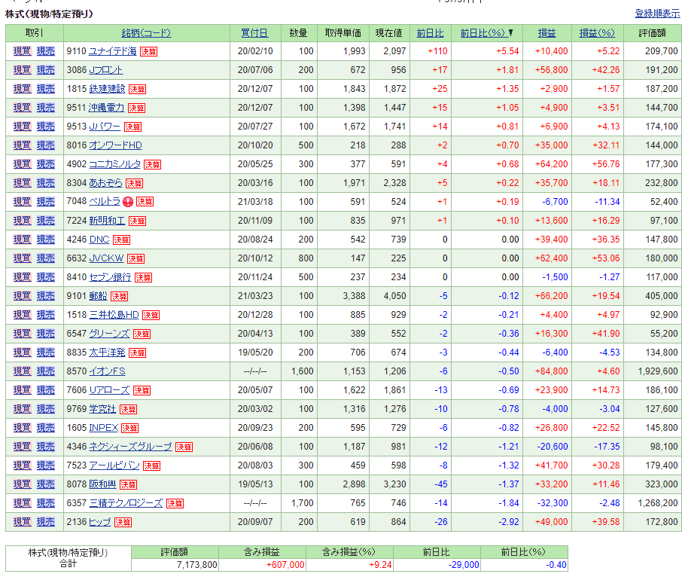Switch to 登録順表示 view
The width and height of the screenshot is (682, 583).
click(657, 14)
